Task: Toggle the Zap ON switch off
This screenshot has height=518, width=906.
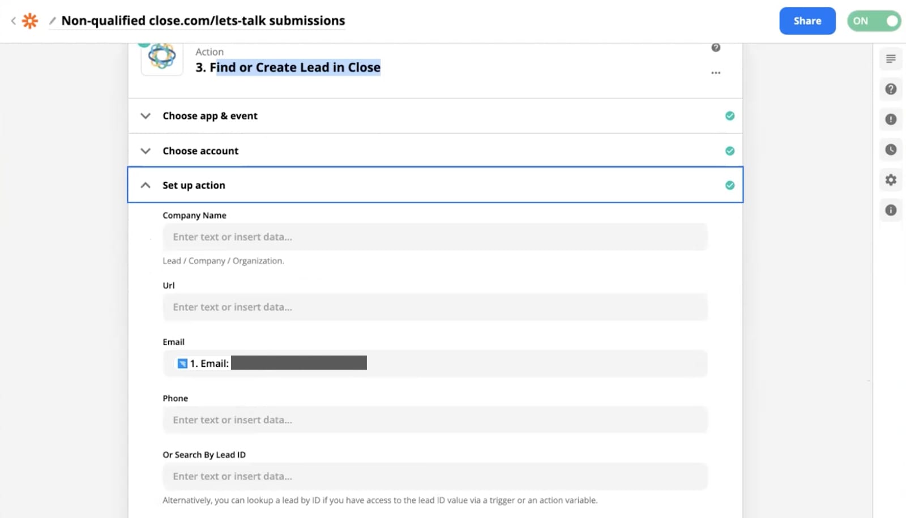Action: pyautogui.click(x=874, y=21)
